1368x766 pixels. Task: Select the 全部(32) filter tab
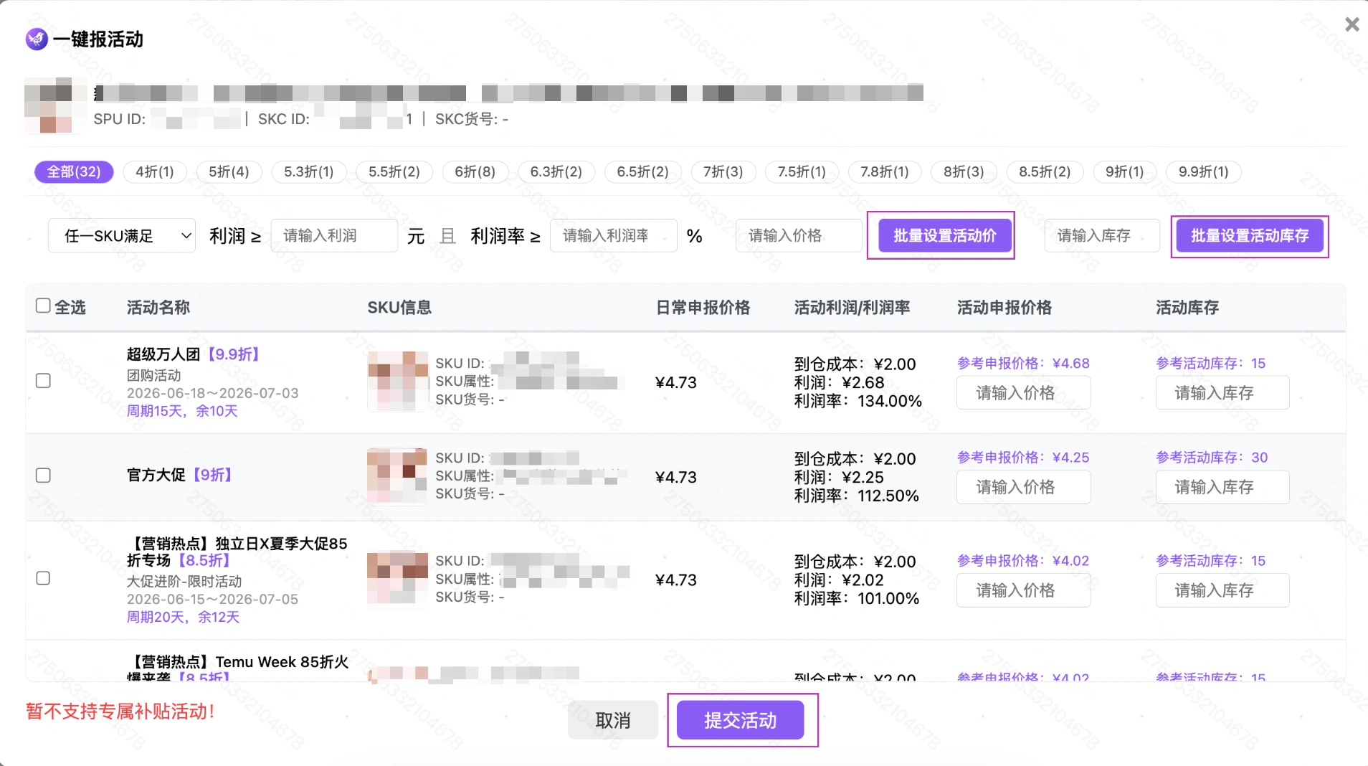pos(74,172)
